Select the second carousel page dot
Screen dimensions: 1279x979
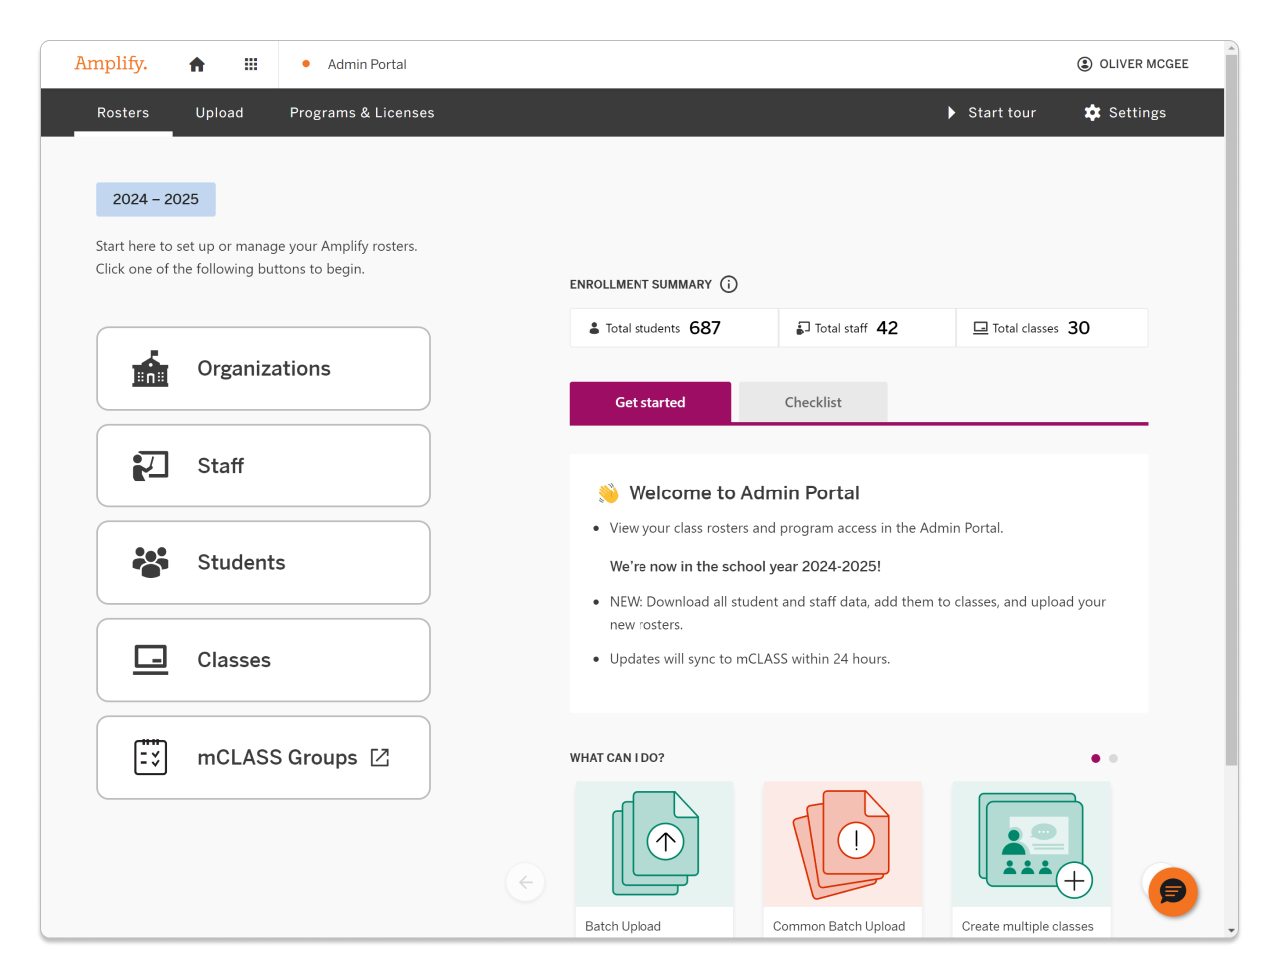click(x=1114, y=759)
